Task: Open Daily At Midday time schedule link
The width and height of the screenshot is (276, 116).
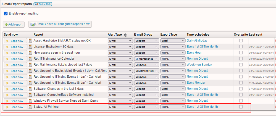Action: coord(198,41)
